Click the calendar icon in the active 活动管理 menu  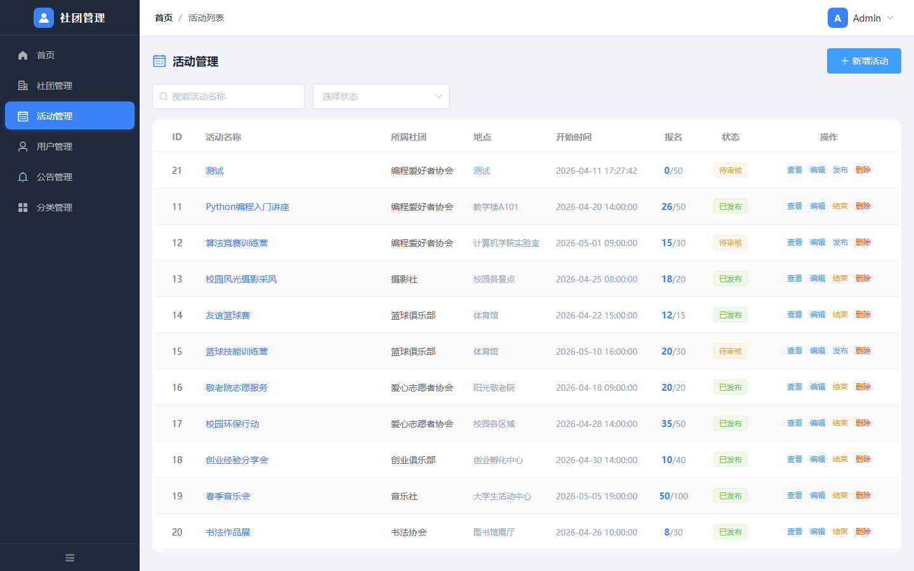click(23, 116)
